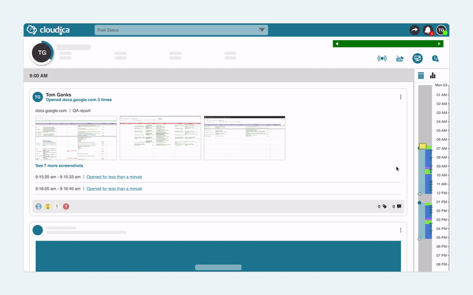Click the share arrow icon in header
Viewport: 473px width, 295px height.
(x=414, y=30)
